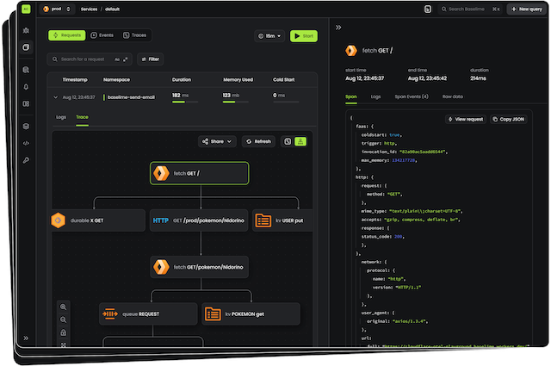This screenshot has width=551, height=366.
Task: Collapse the span details panel with double chevron
Action: (x=338, y=28)
